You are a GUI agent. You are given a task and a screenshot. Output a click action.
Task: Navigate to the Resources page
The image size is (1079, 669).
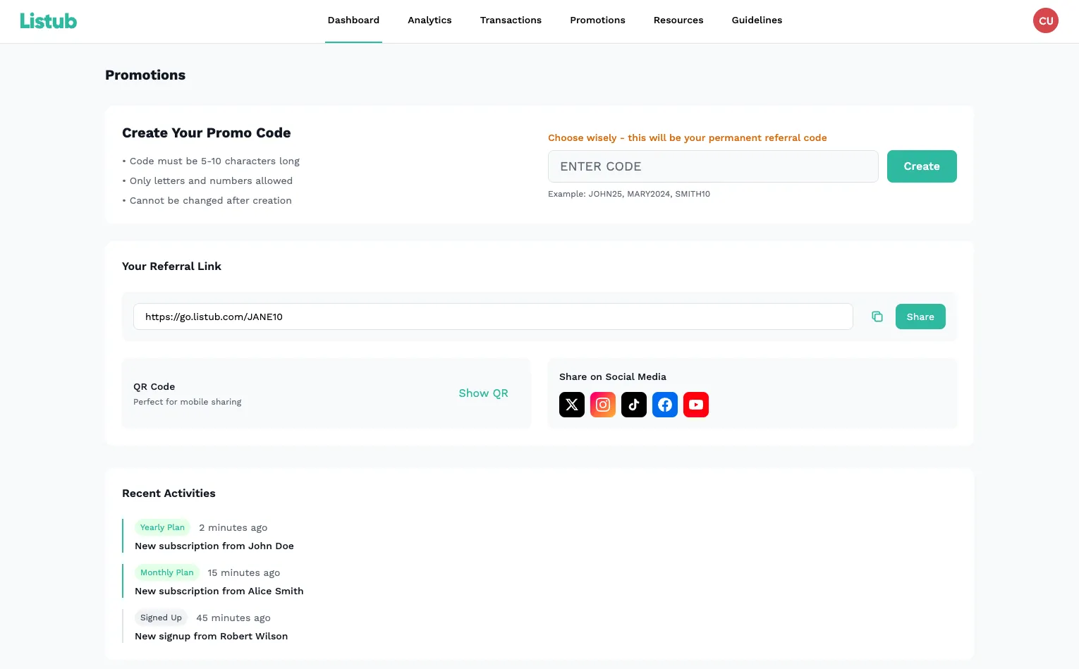coord(678,20)
